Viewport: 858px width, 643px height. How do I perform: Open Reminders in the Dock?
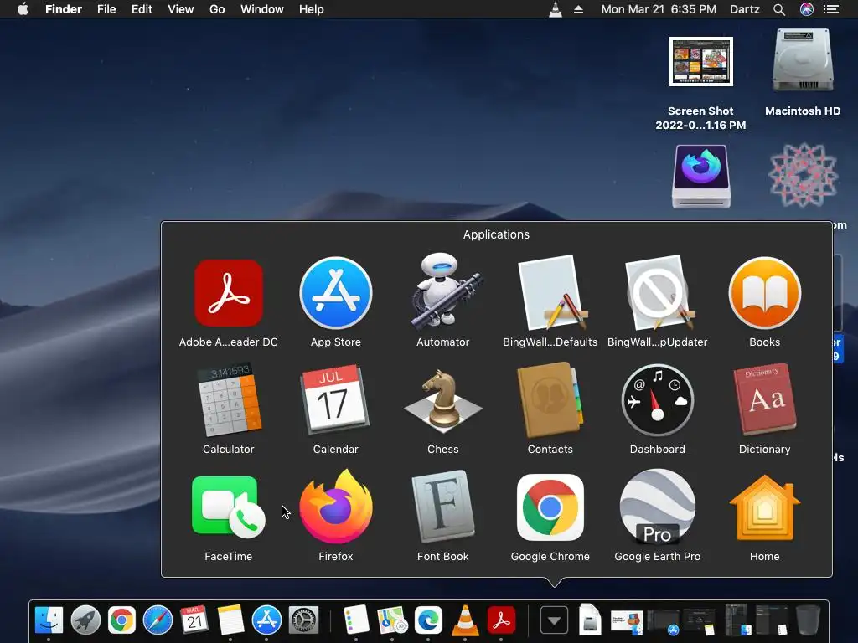pos(355,620)
